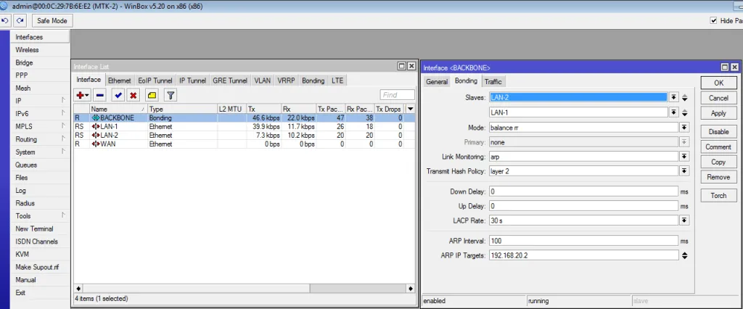743x309 pixels.
Task: Expand the Tools submenu
Action: 41,215
